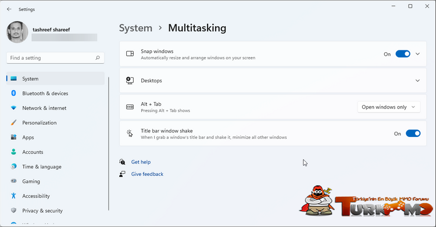Click tashreef shareef user name
The height and width of the screenshot is (227, 436).
point(51,30)
